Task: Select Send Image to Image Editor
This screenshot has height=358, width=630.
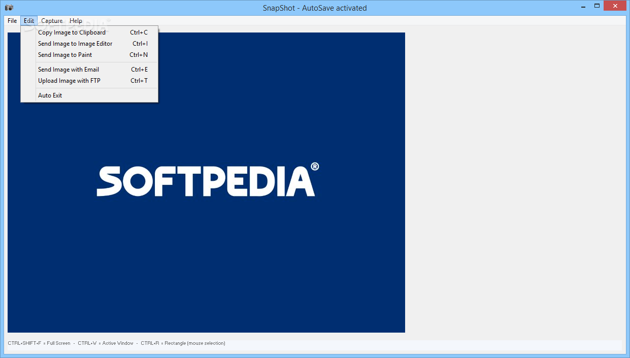Action: [x=89, y=44]
